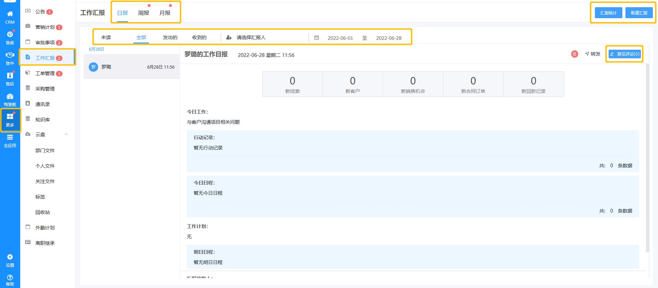
Task: Open the 更多 apps grid
Action: 10,120
